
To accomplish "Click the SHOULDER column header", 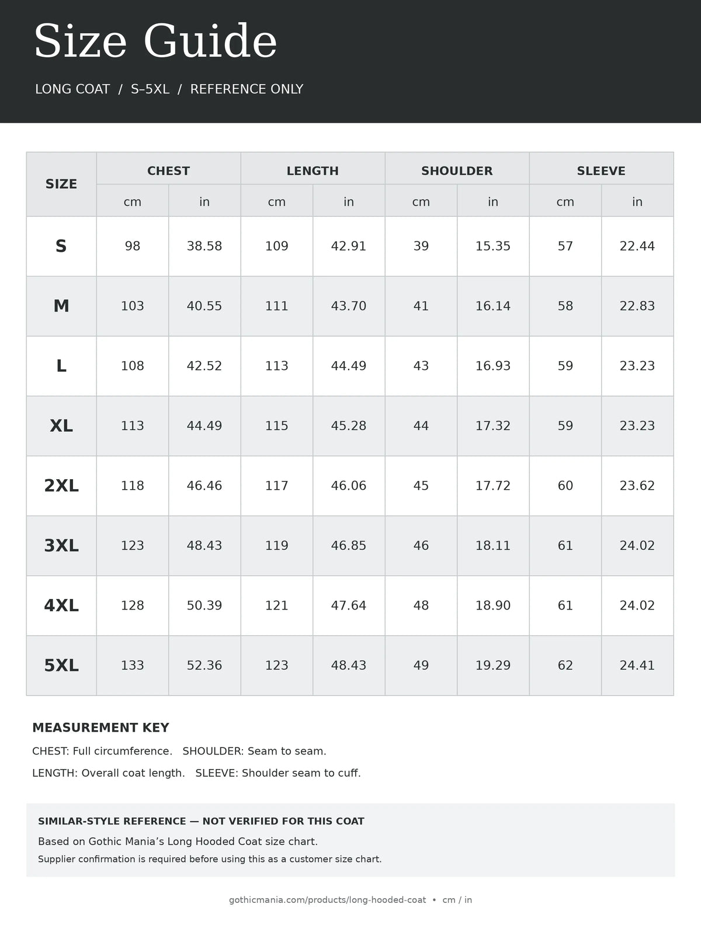I will tap(457, 171).
